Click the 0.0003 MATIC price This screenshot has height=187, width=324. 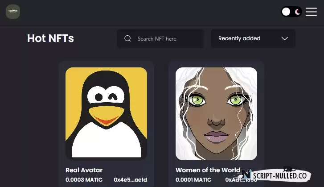click(84, 180)
